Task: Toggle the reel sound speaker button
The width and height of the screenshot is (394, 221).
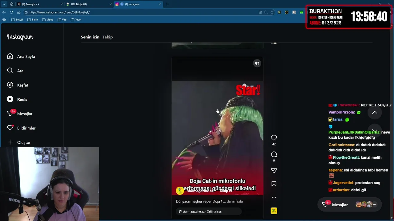Action: 257,63
